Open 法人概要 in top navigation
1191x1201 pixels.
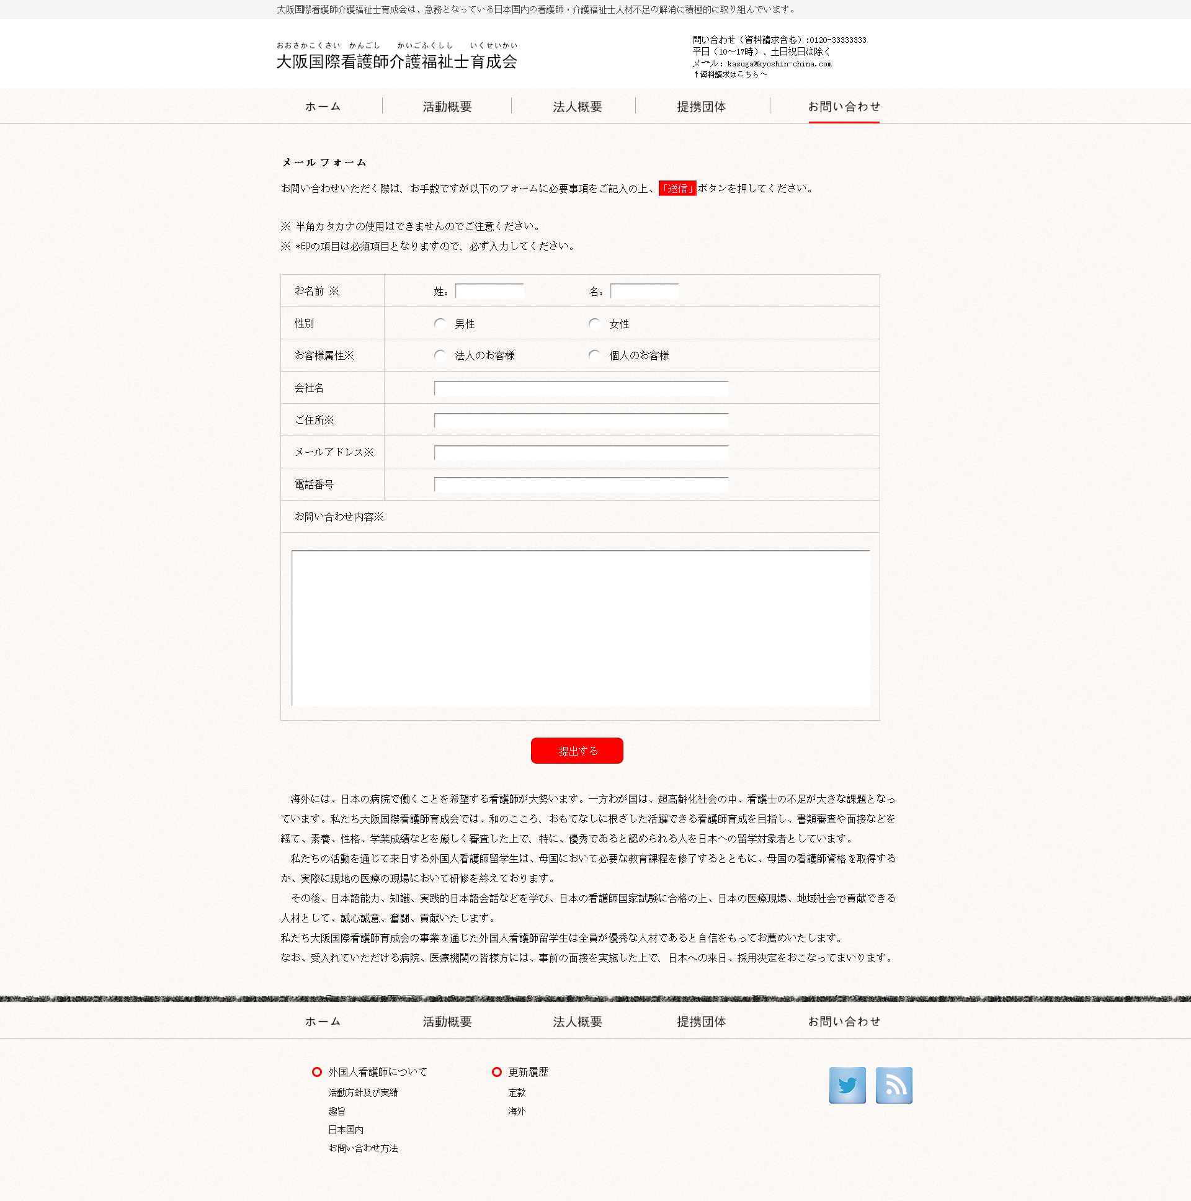(x=577, y=107)
